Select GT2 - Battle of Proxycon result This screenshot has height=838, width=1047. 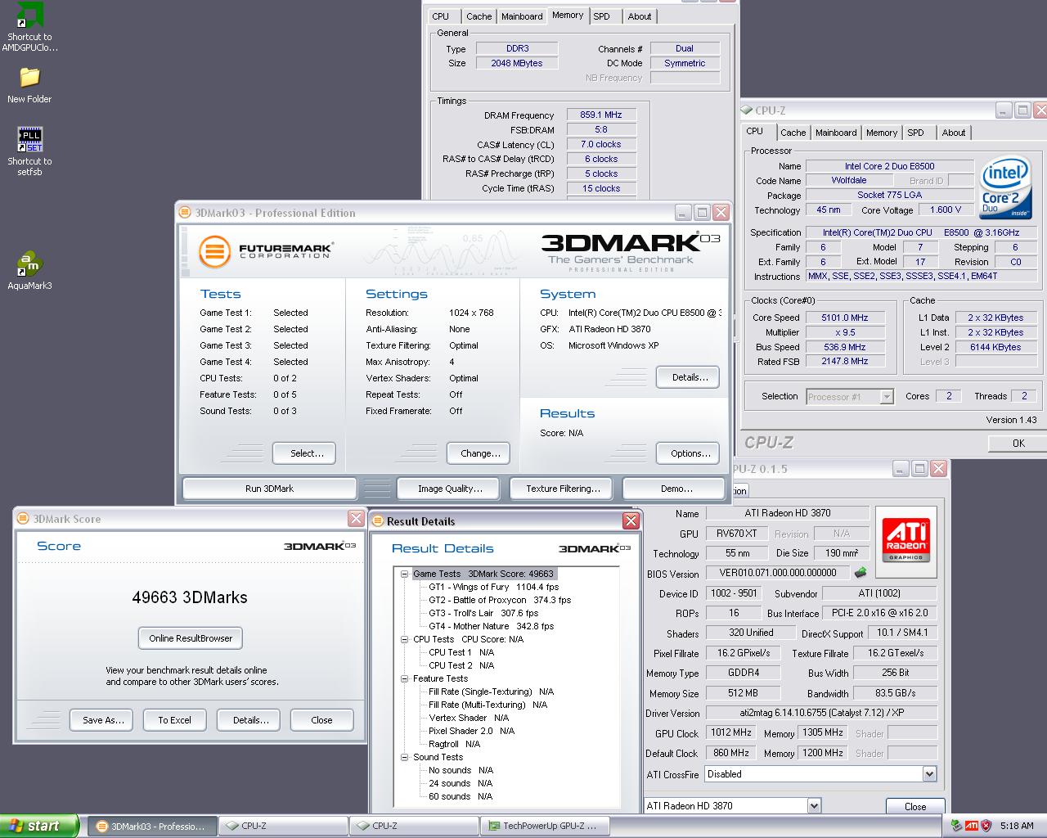coord(499,600)
